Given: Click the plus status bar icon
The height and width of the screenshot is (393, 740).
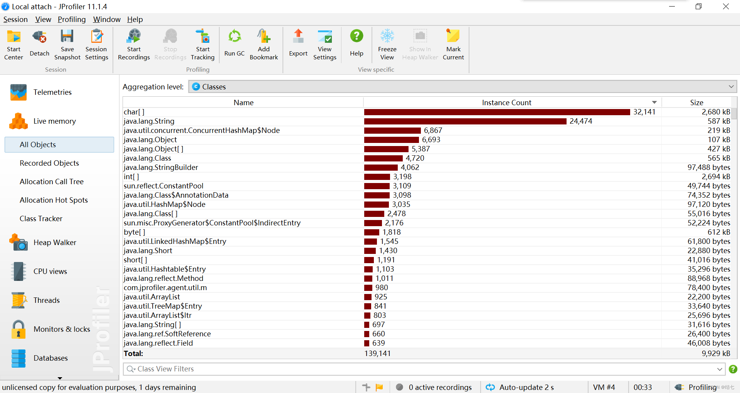Looking at the screenshot, I should 366,387.
